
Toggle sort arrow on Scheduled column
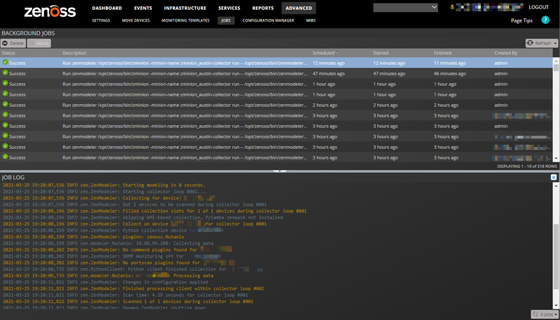[x=337, y=53]
